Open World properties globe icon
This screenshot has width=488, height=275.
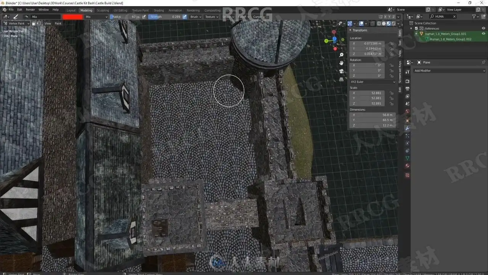(x=407, y=112)
